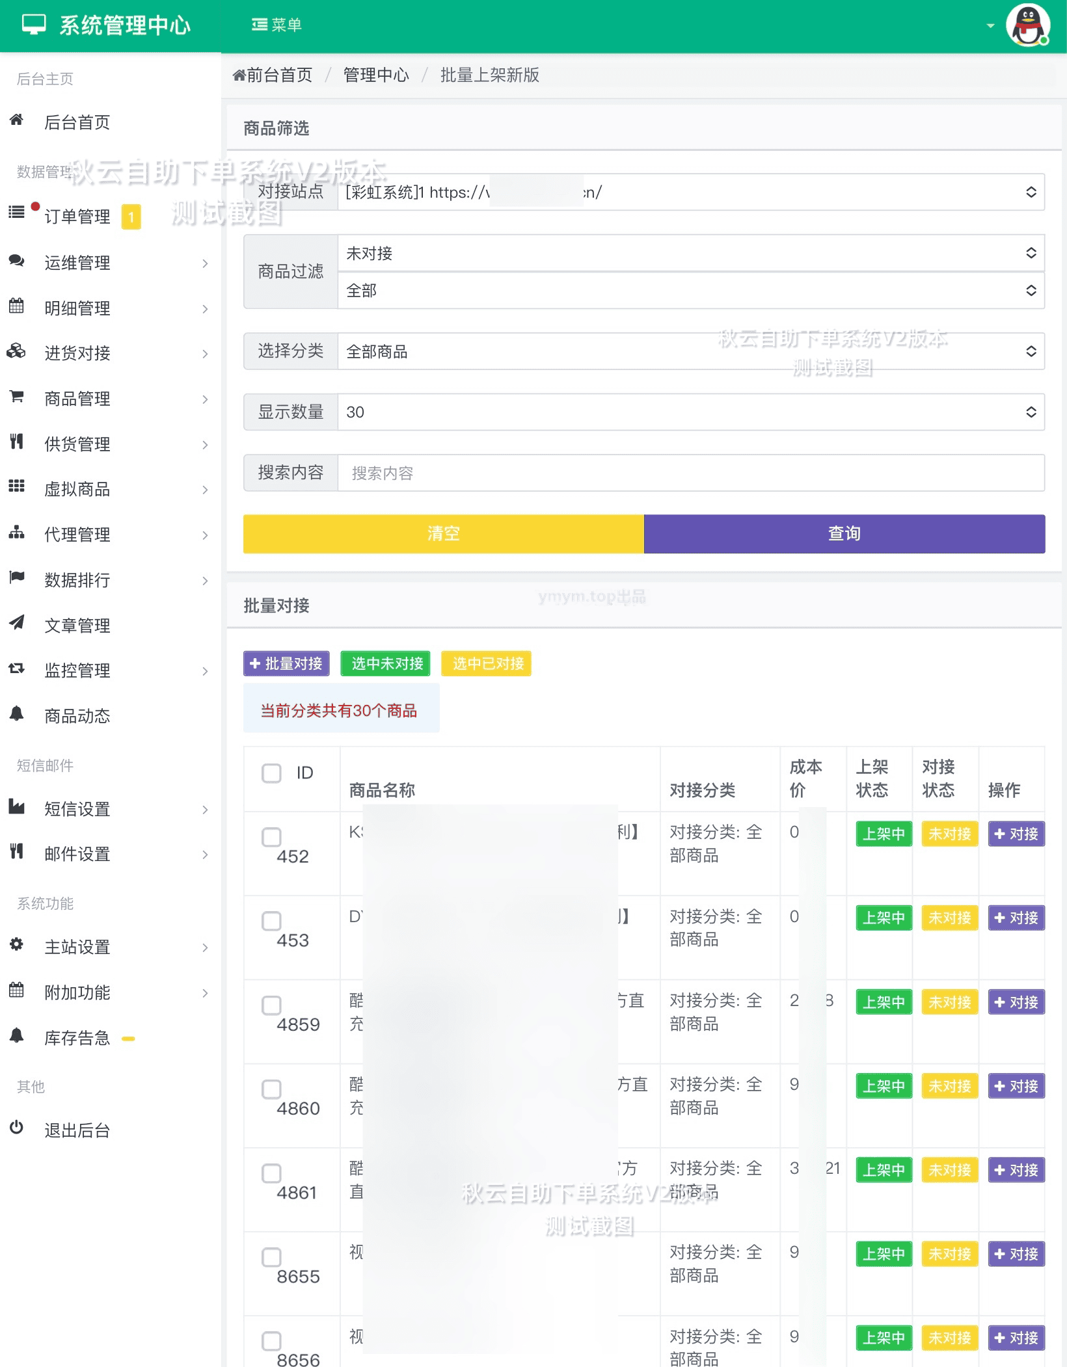
Task: Open the 选择分类 全部商品 dropdown
Action: pos(691,351)
